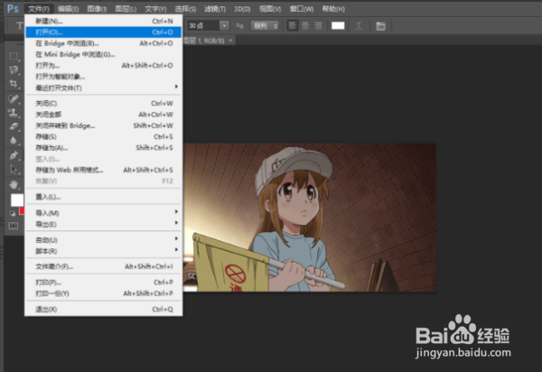
Task: Click the white foreground color swatch
Action: [16, 200]
